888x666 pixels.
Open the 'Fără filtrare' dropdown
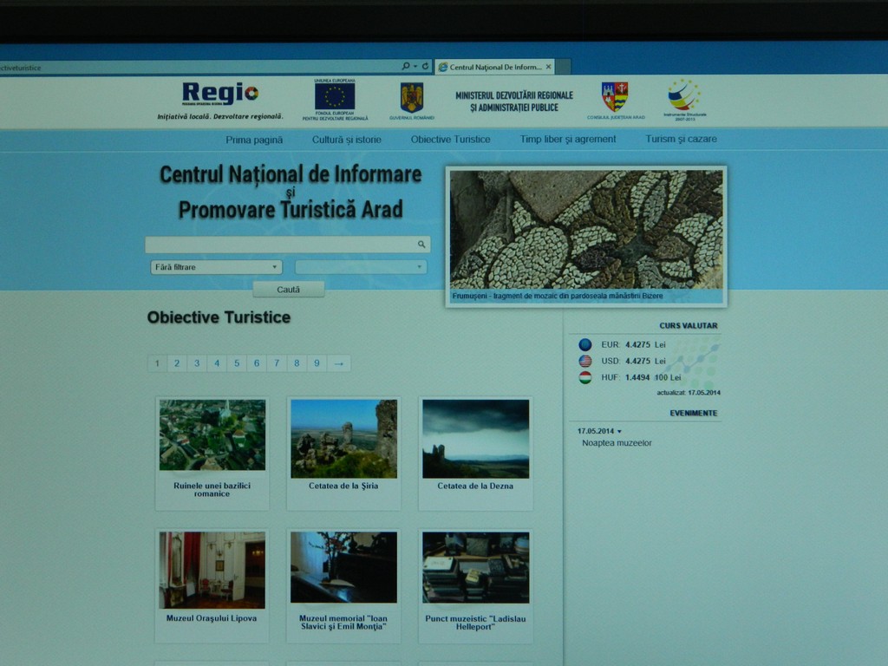216,267
